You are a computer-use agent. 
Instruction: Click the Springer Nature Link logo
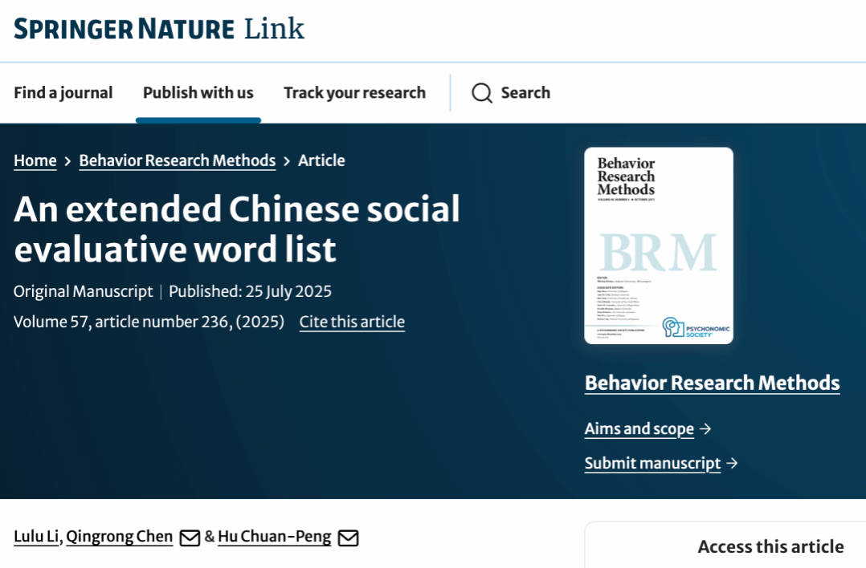click(159, 29)
